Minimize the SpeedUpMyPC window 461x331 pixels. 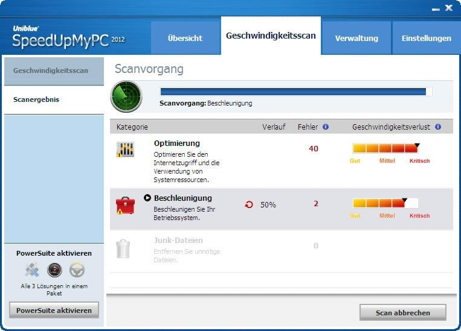point(436,9)
